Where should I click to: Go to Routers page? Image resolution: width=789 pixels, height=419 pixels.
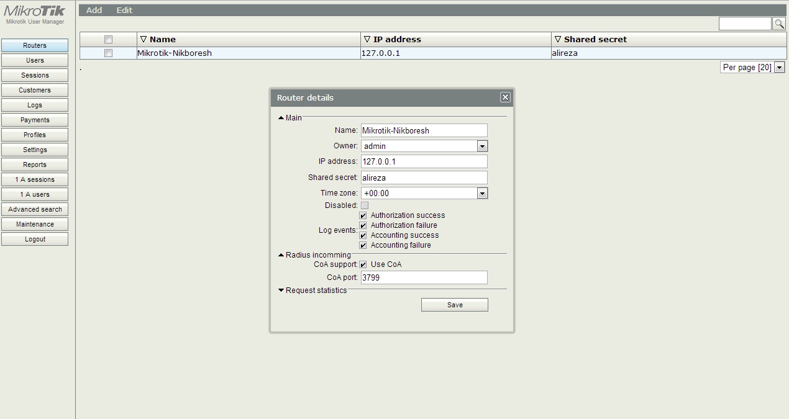coord(35,45)
